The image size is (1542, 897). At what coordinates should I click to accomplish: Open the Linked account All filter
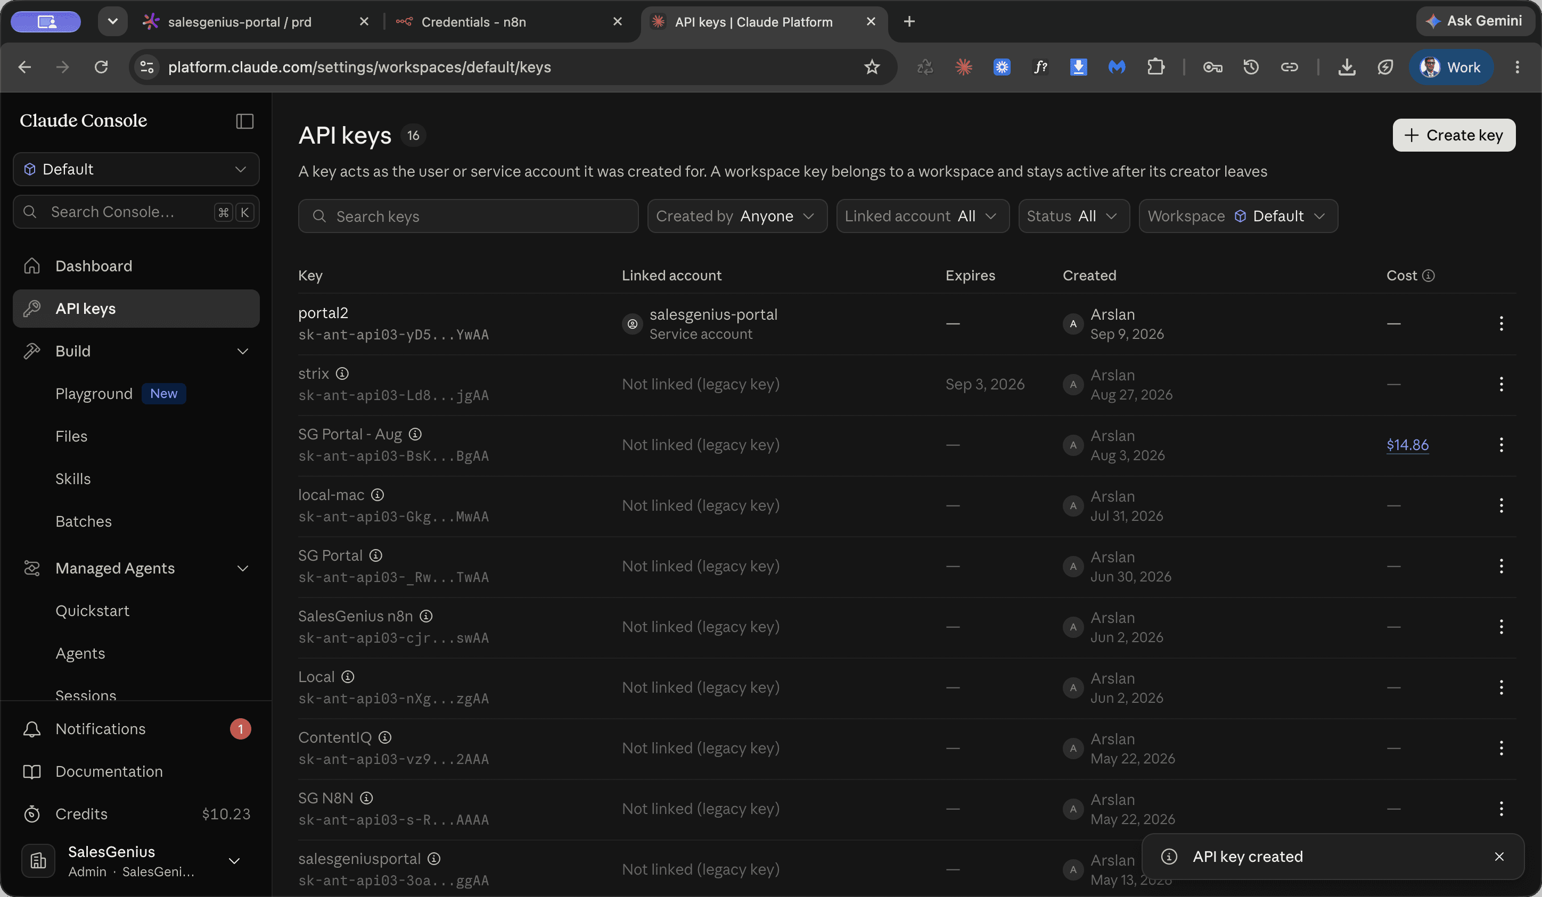tap(922, 216)
